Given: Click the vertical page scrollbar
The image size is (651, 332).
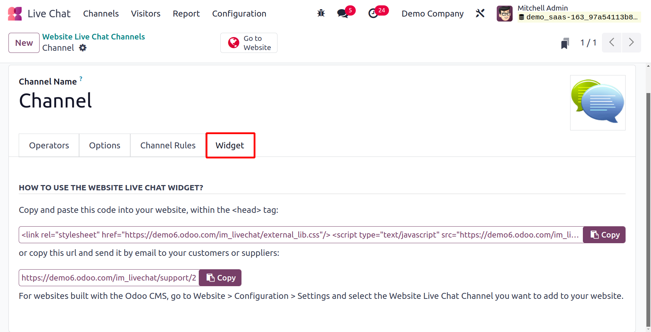Looking at the screenshot, I should pos(648,210).
